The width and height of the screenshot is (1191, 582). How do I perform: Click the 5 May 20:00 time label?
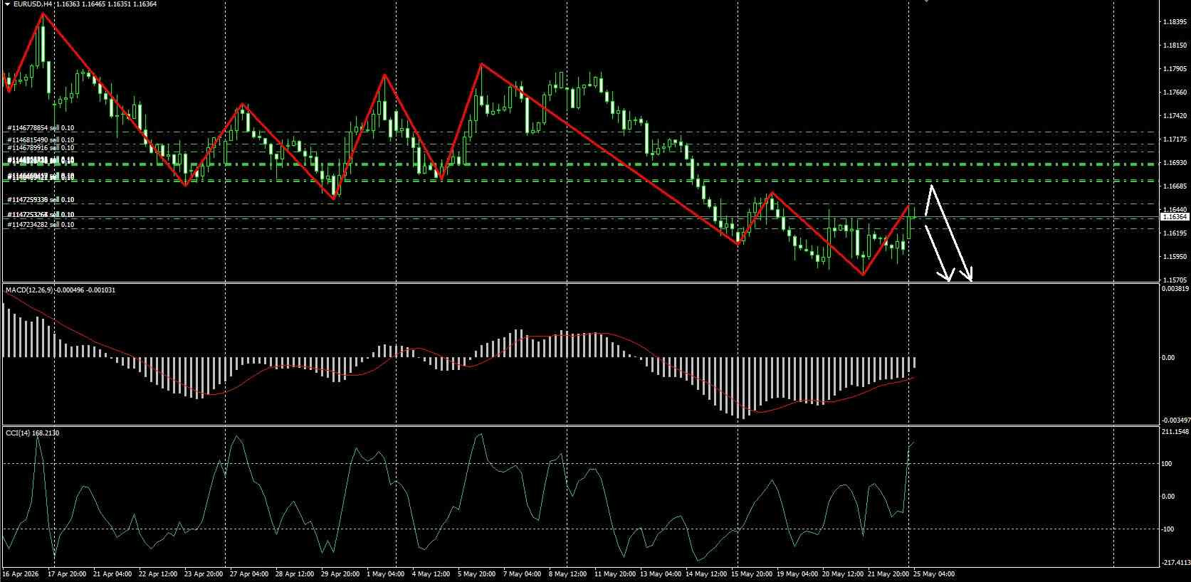[x=477, y=573]
